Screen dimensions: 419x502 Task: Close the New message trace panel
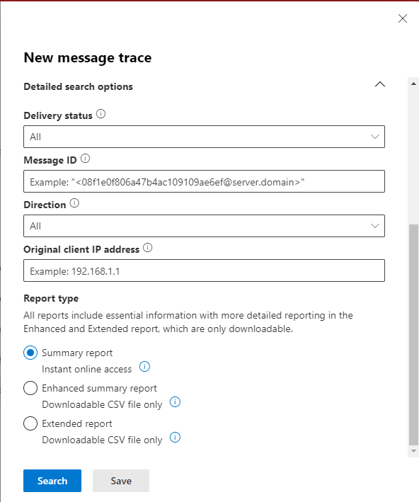[x=402, y=18]
